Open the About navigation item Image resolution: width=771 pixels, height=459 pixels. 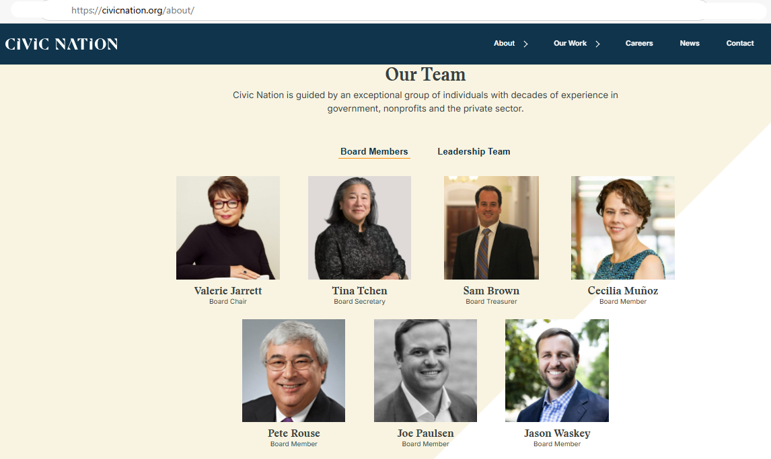coord(504,43)
